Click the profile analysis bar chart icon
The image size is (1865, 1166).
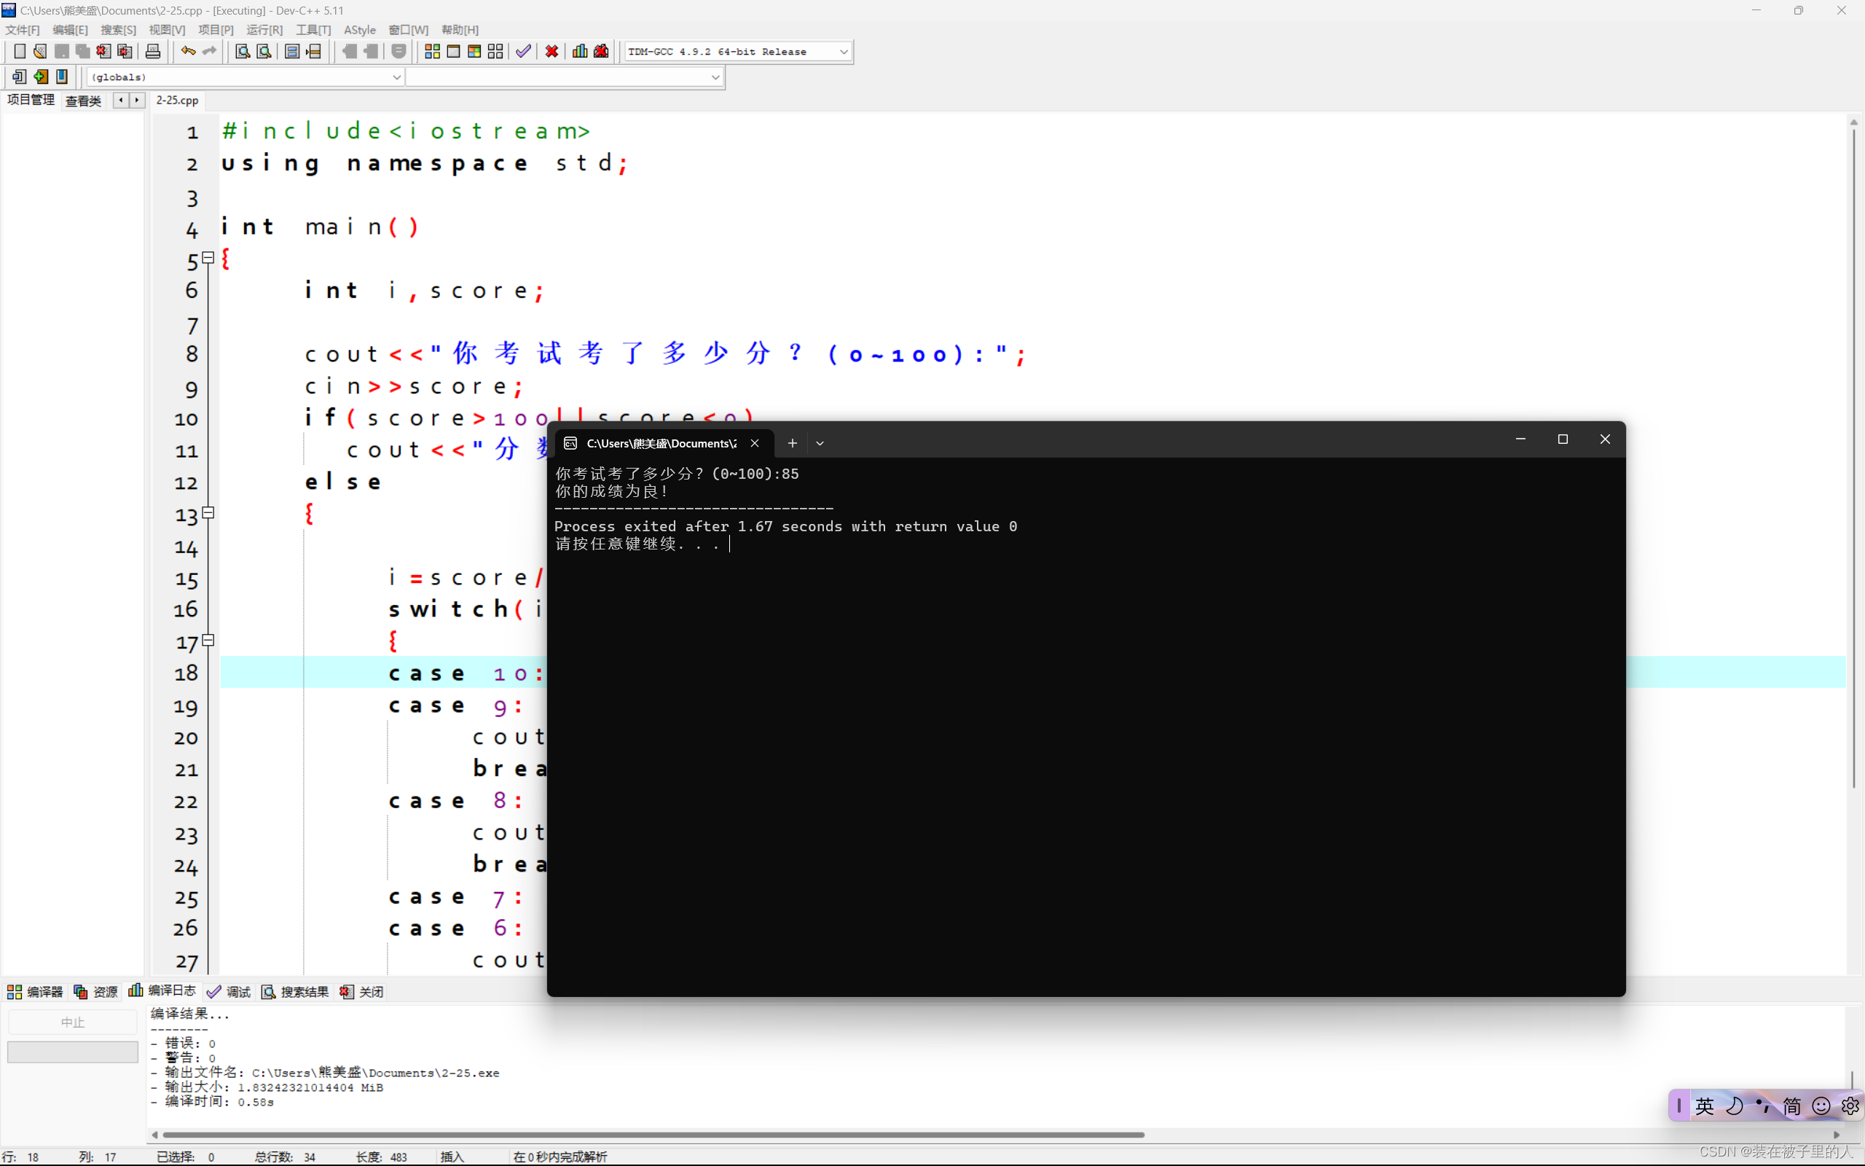[x=580, y=52]
